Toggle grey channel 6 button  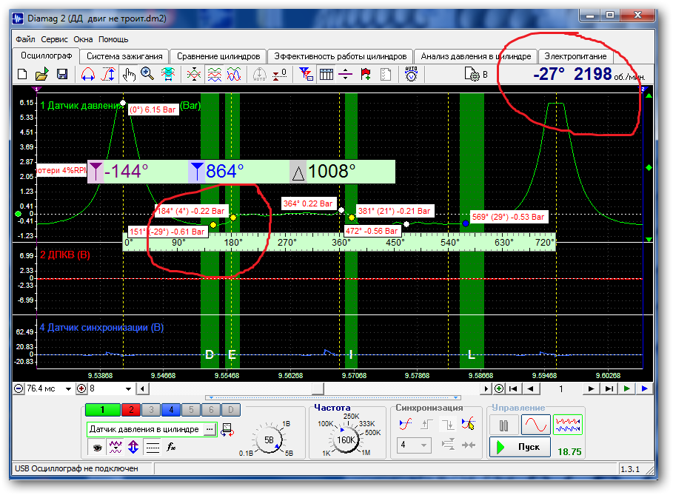(x=211, y=410)
